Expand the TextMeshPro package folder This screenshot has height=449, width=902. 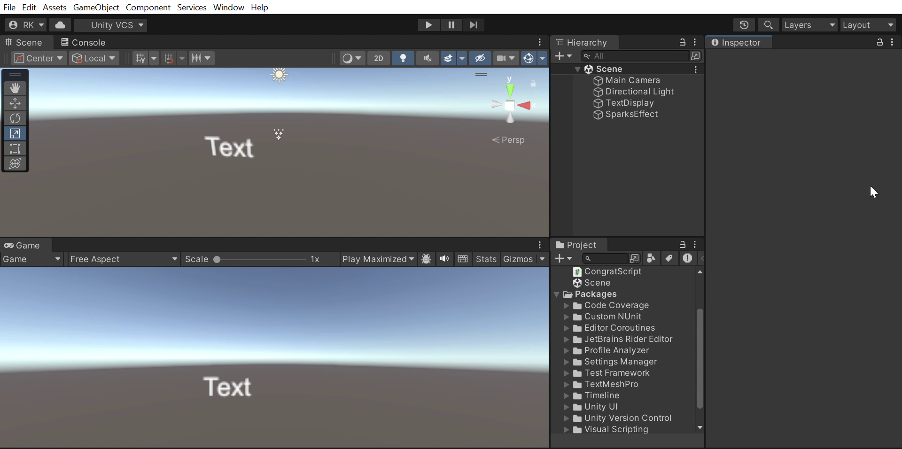(x=567, y=384)
